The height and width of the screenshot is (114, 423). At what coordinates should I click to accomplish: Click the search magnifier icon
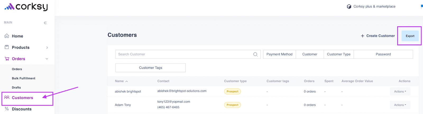[x=255, y=54]
